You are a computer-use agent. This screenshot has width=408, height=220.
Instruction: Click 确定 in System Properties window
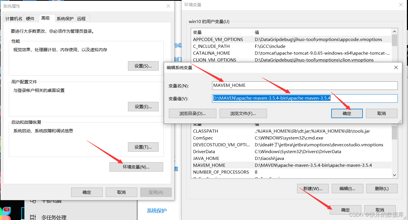coord(87,192)
